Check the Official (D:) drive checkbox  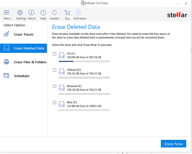(x=54, y=70)
